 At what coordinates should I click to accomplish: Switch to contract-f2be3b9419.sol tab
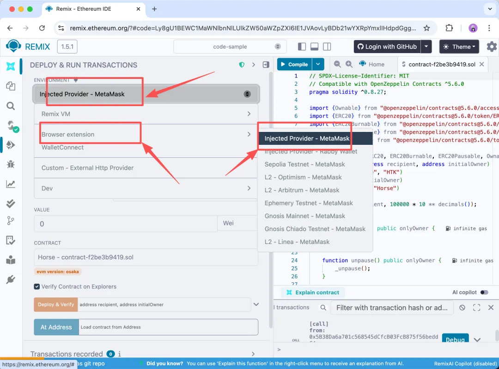click(442, 64)
